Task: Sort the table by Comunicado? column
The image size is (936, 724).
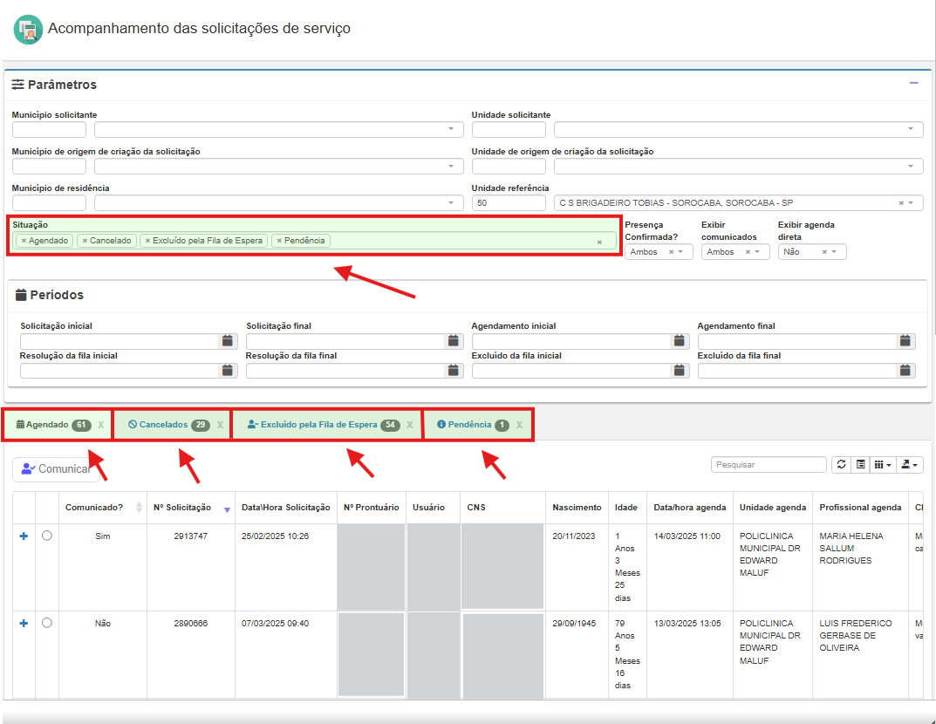Action: [139, 508]
